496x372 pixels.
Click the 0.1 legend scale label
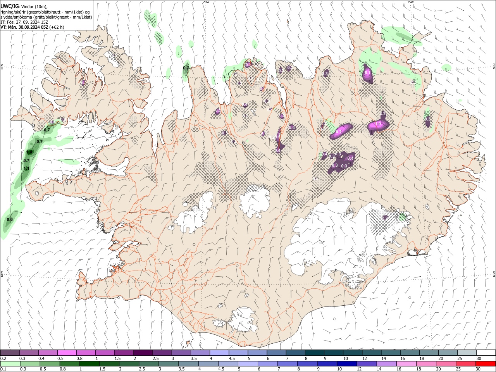pos(4,369)
